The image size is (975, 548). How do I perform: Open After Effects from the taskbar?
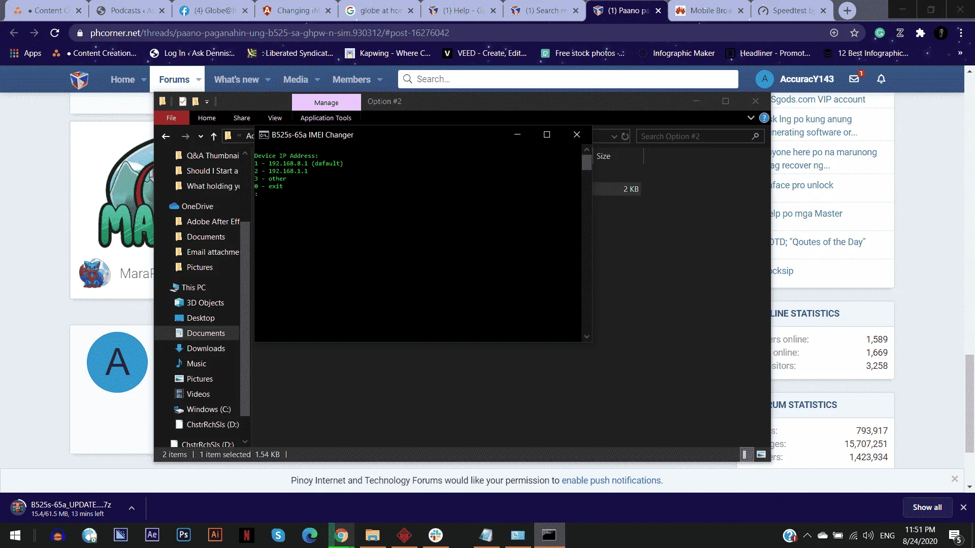(152, 535)
